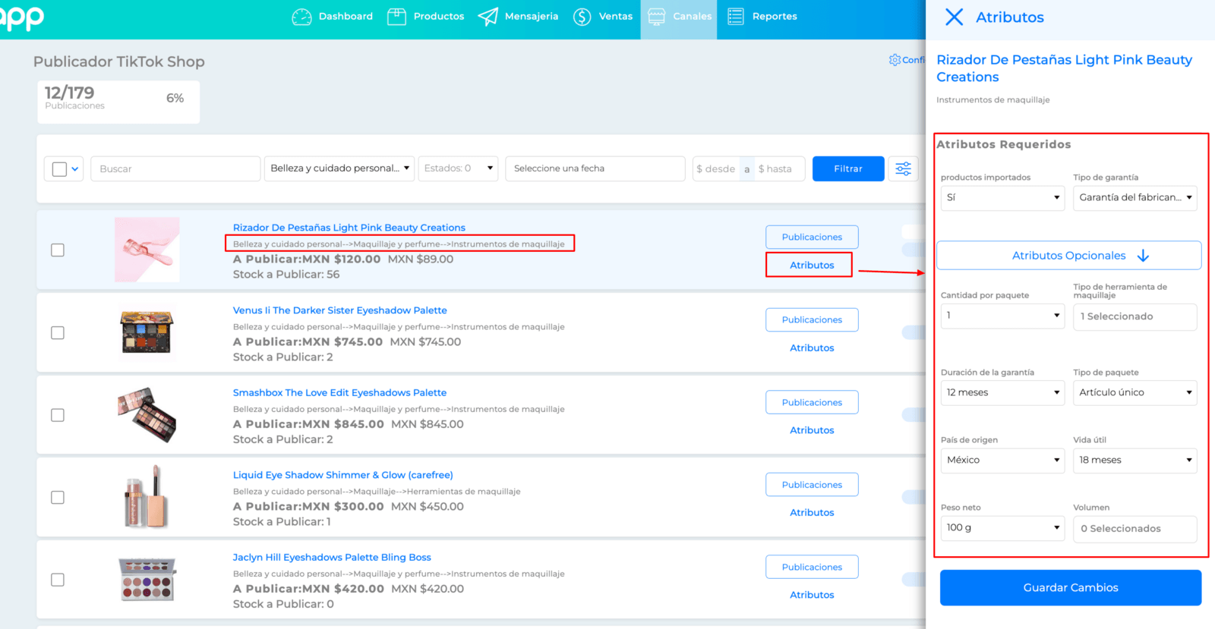Navigate to Ventas

click(616, 16)
